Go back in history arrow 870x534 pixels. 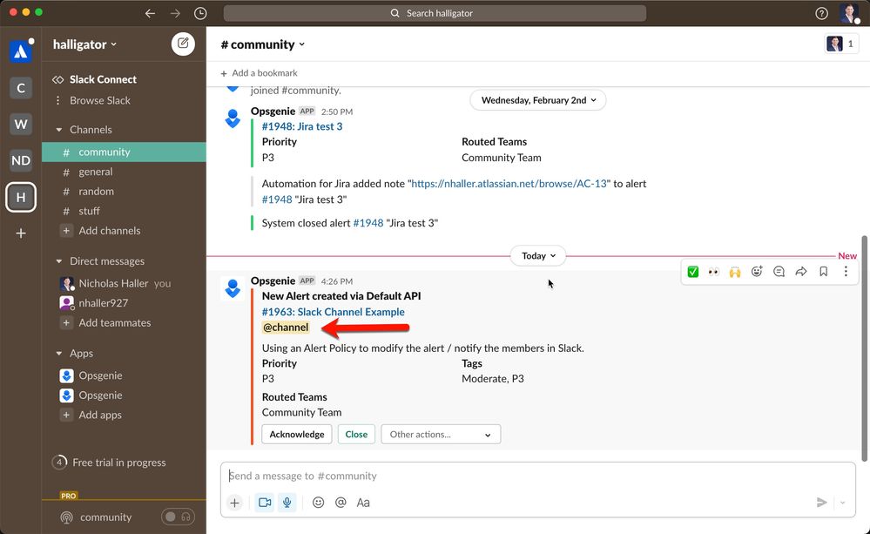[x=150, y=13]
